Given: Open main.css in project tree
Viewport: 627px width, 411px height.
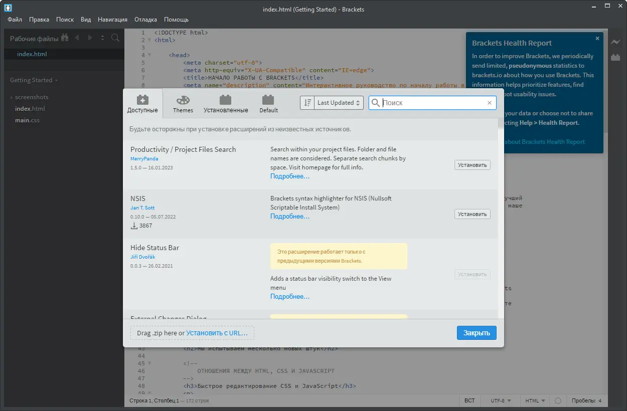Looking at the screenshot, I should 27,120.
